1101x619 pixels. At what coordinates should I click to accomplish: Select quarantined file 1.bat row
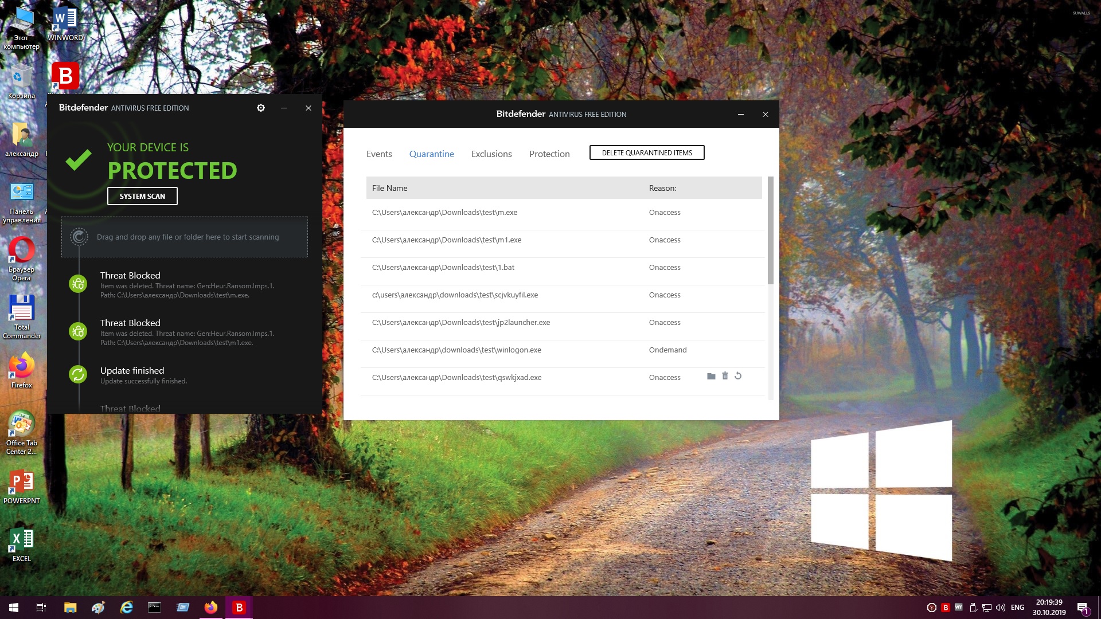(x=443, y=268)
